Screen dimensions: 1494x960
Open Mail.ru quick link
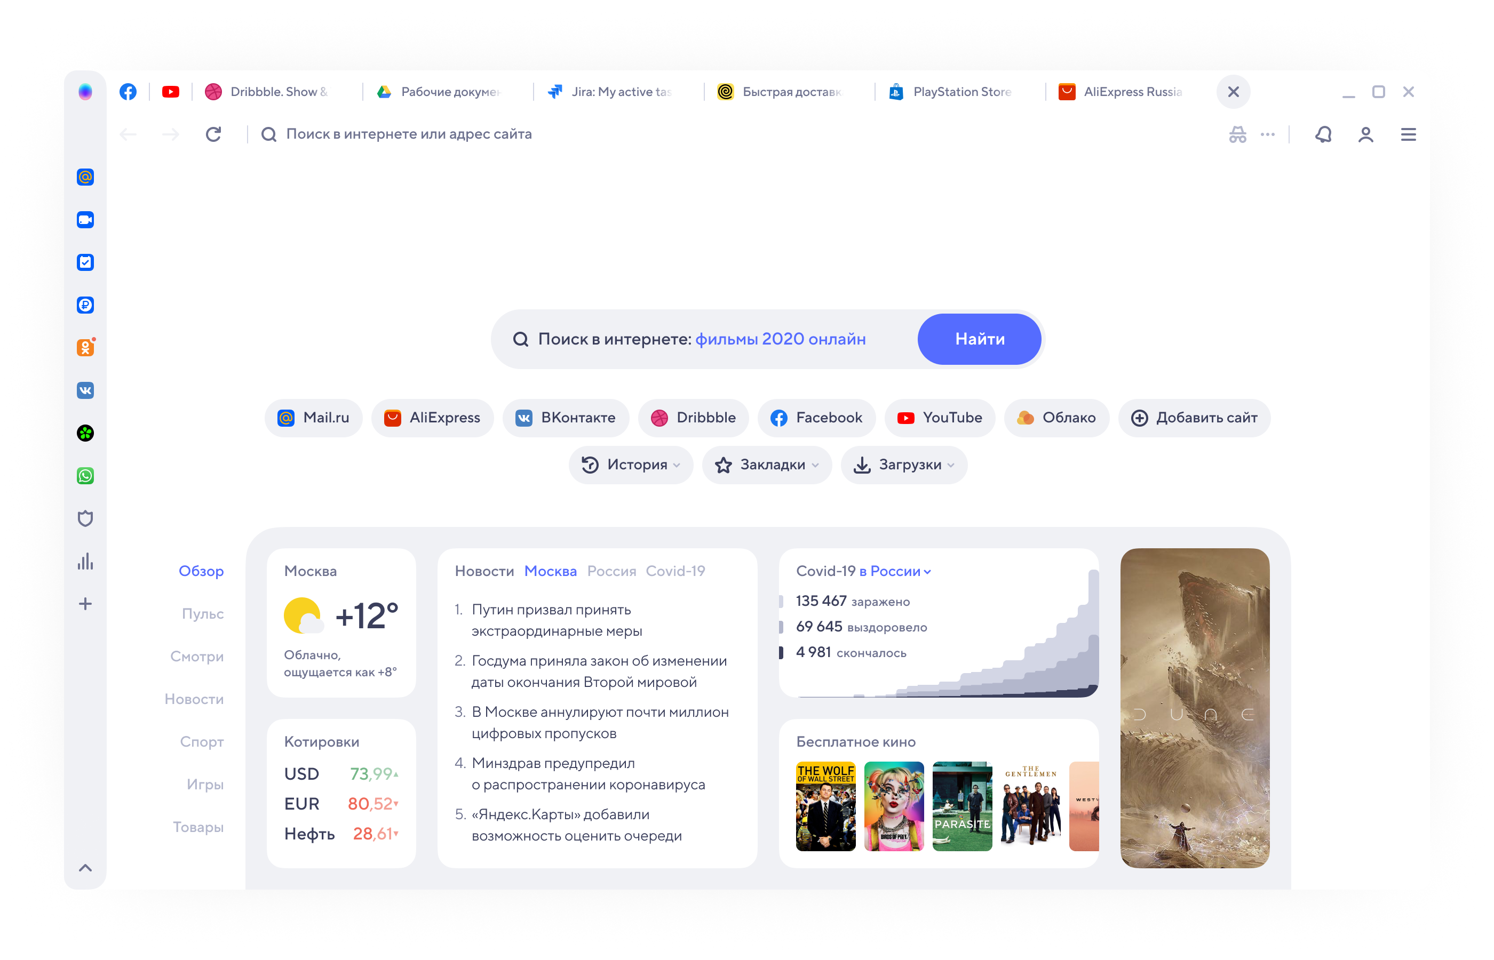314,418
